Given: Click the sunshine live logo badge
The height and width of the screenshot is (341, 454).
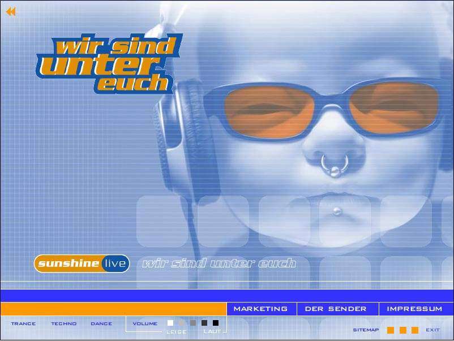Looking at the screenshot, I should pos(82,264).
